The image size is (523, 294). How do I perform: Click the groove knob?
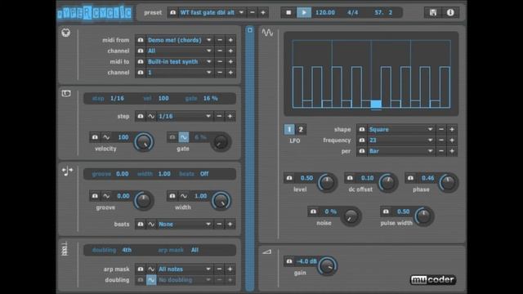point(144,201)
